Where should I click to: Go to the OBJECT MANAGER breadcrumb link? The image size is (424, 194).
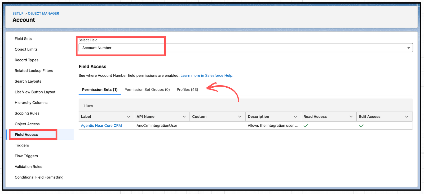(x=43, y=13)
